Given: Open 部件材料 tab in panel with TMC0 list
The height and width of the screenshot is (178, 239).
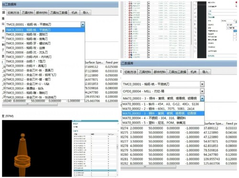Looking at the screenshot, I should tap(42, 12).
